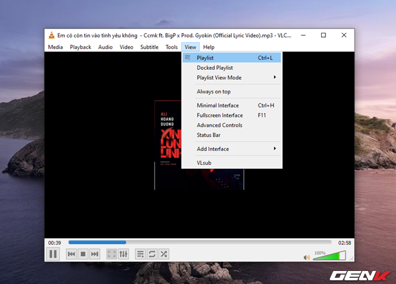The image size is (396, 284).
Task: Click total time 02:58 label
Action: point(345,243)
